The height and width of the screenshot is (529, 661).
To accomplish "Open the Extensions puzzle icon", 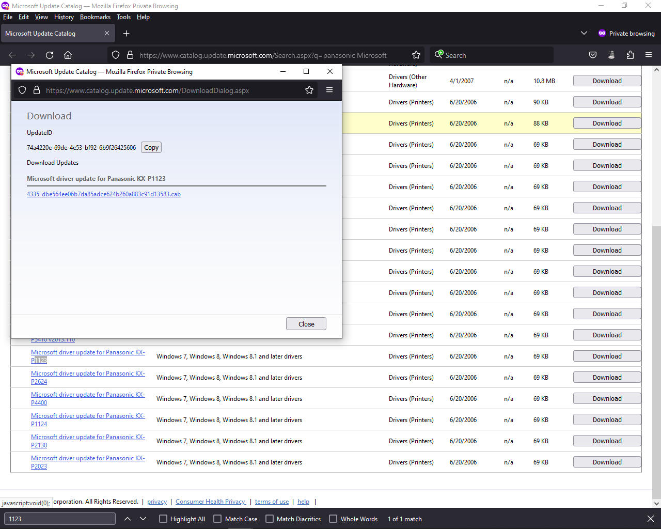I will click(x=630, y=55).
